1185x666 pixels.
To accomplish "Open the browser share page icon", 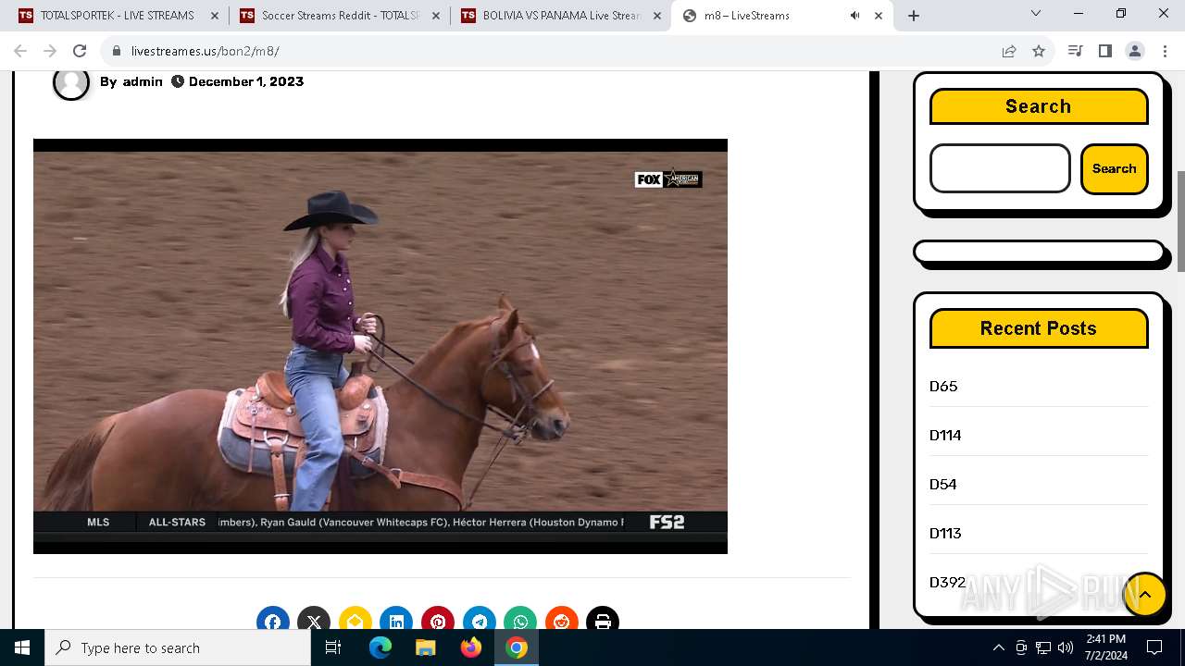I will click(x=1009, y=51).
